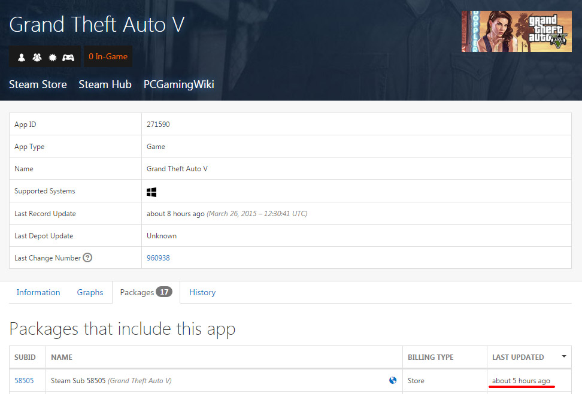Image resolution: width=582 pixels, height=394 pixels.
Task: Click the globe icon in package 58505 row
Action: (393, 380)
